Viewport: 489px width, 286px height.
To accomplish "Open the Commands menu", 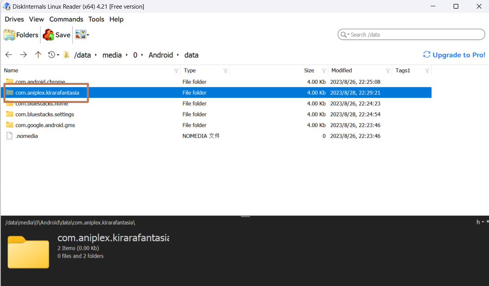I will pyautogui.click(x=66, y=19).
